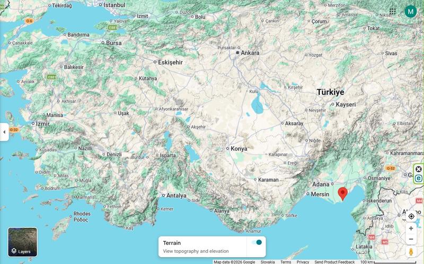Click the Bursa city label

click(x=113, y=43)
